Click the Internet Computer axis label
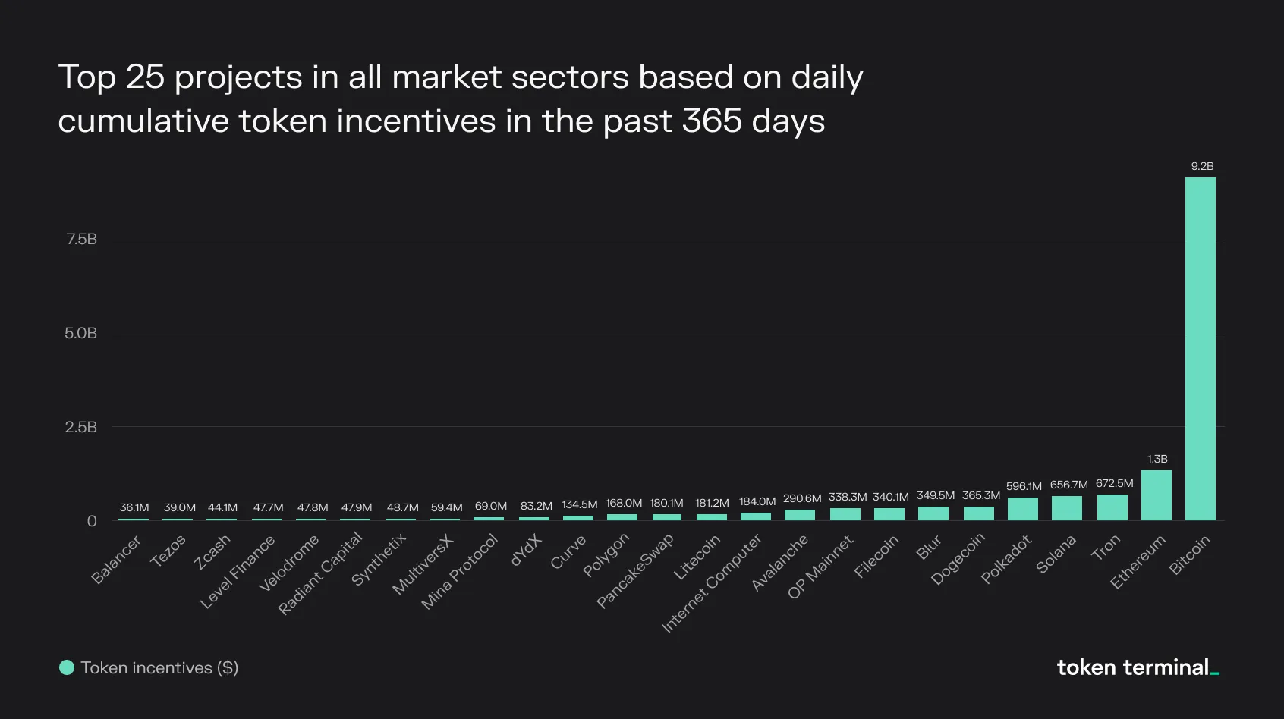The height and width of the screenshot is (719, 1284). click(x=712, y=582)
